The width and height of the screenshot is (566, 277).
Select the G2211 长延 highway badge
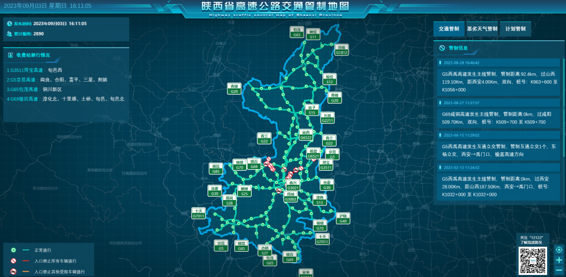pyautogui.click(x=328, y=118)
